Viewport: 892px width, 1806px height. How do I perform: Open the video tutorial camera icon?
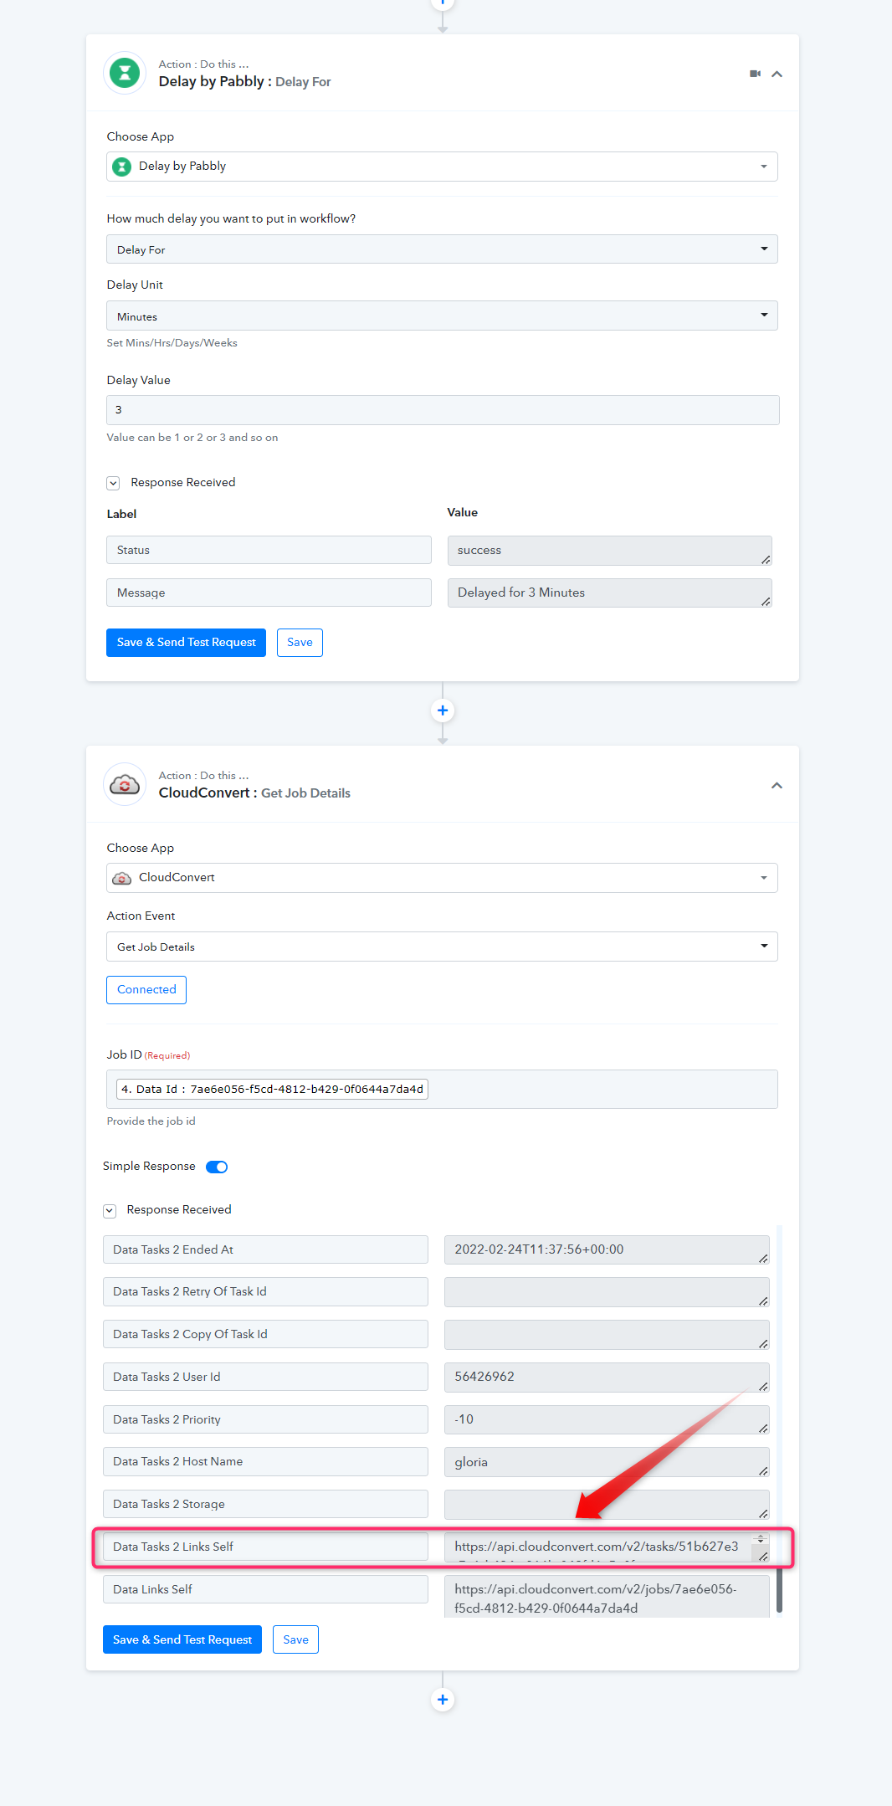(x=755, y=74)
